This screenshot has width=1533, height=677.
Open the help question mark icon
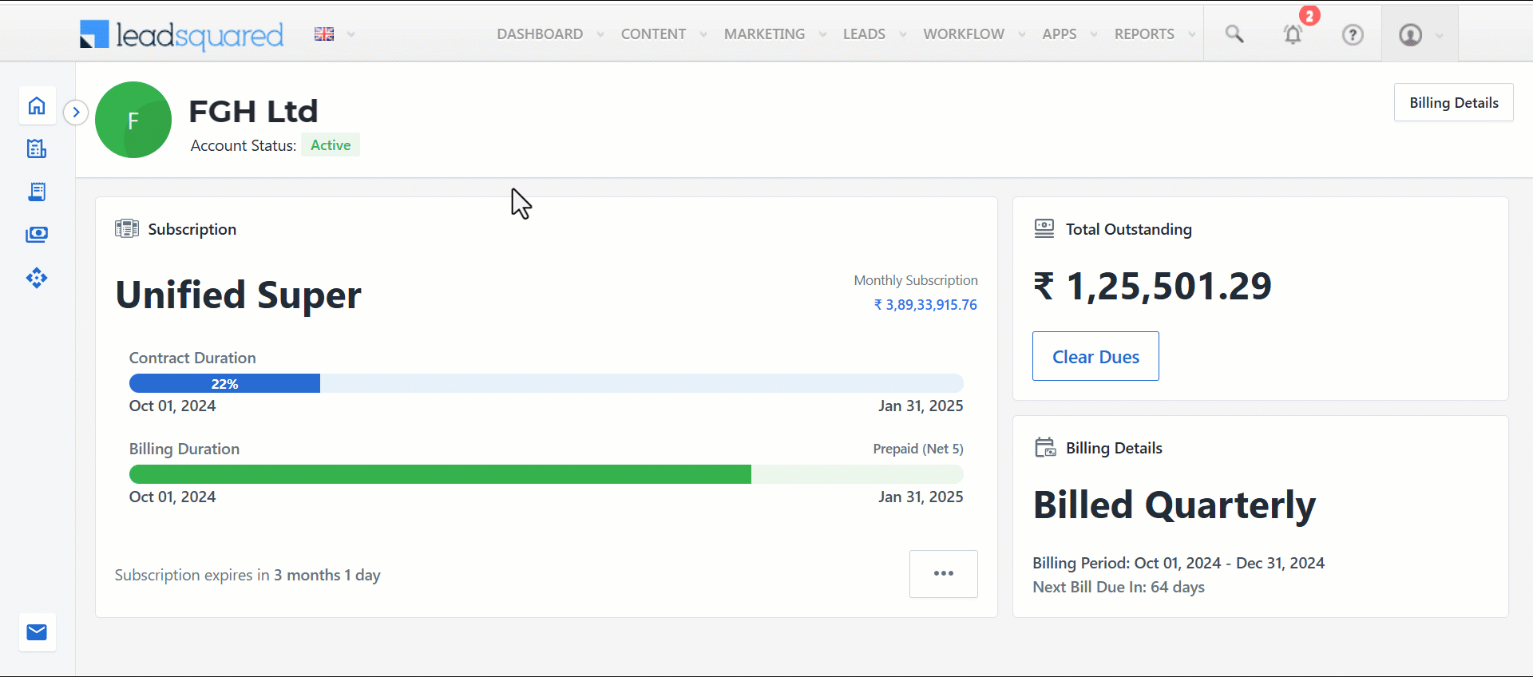pyautogui.click(x=1353, y=34)
